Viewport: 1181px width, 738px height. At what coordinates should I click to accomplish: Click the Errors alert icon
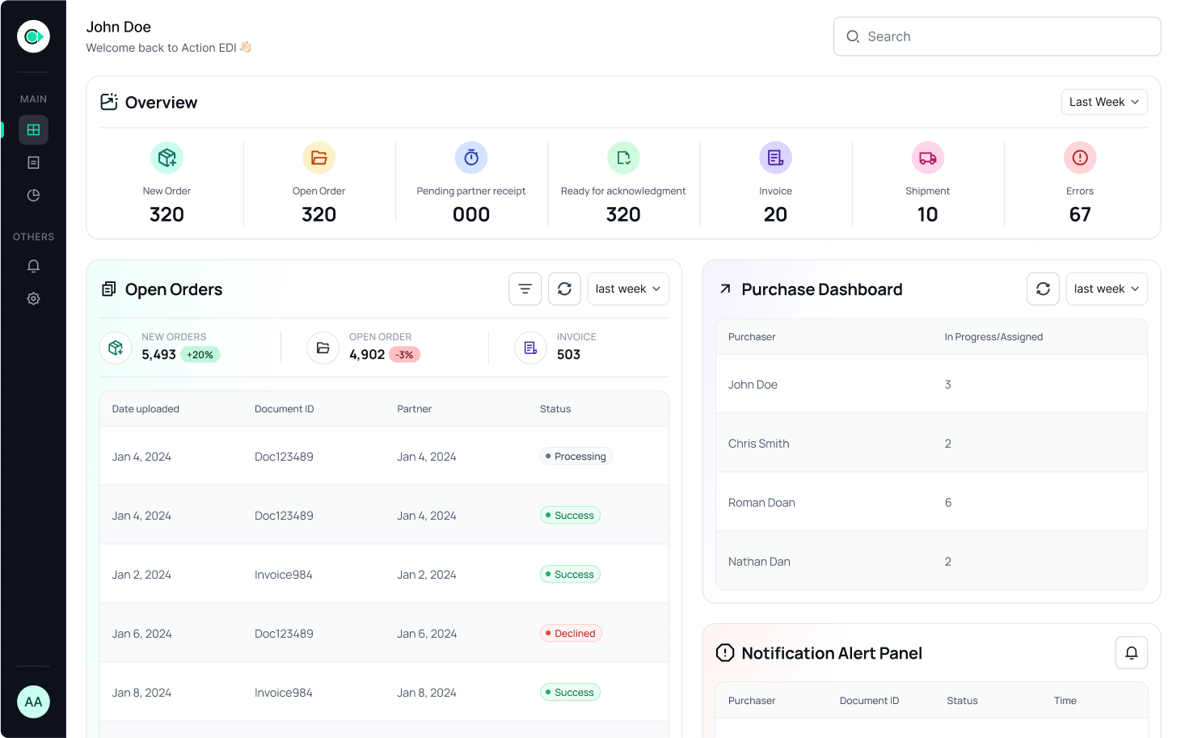(1080, 158)
